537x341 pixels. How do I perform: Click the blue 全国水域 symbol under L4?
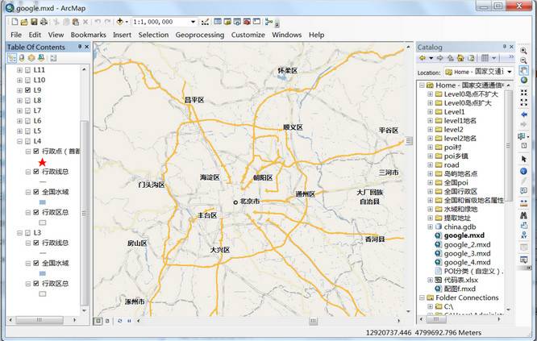pos(43,202)
